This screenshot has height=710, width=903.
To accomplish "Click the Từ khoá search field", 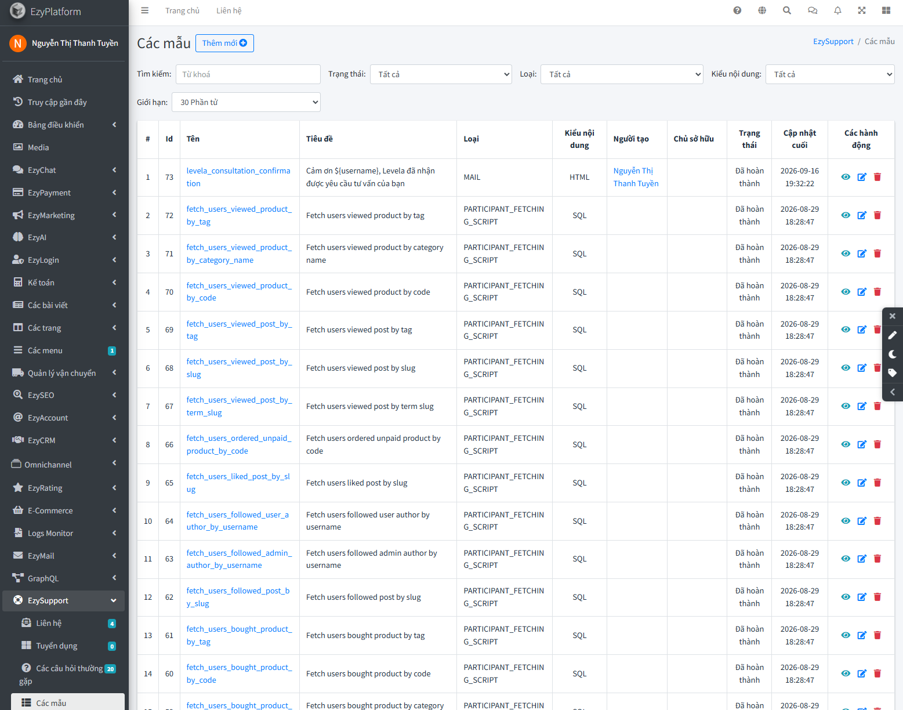I will 248,74.
